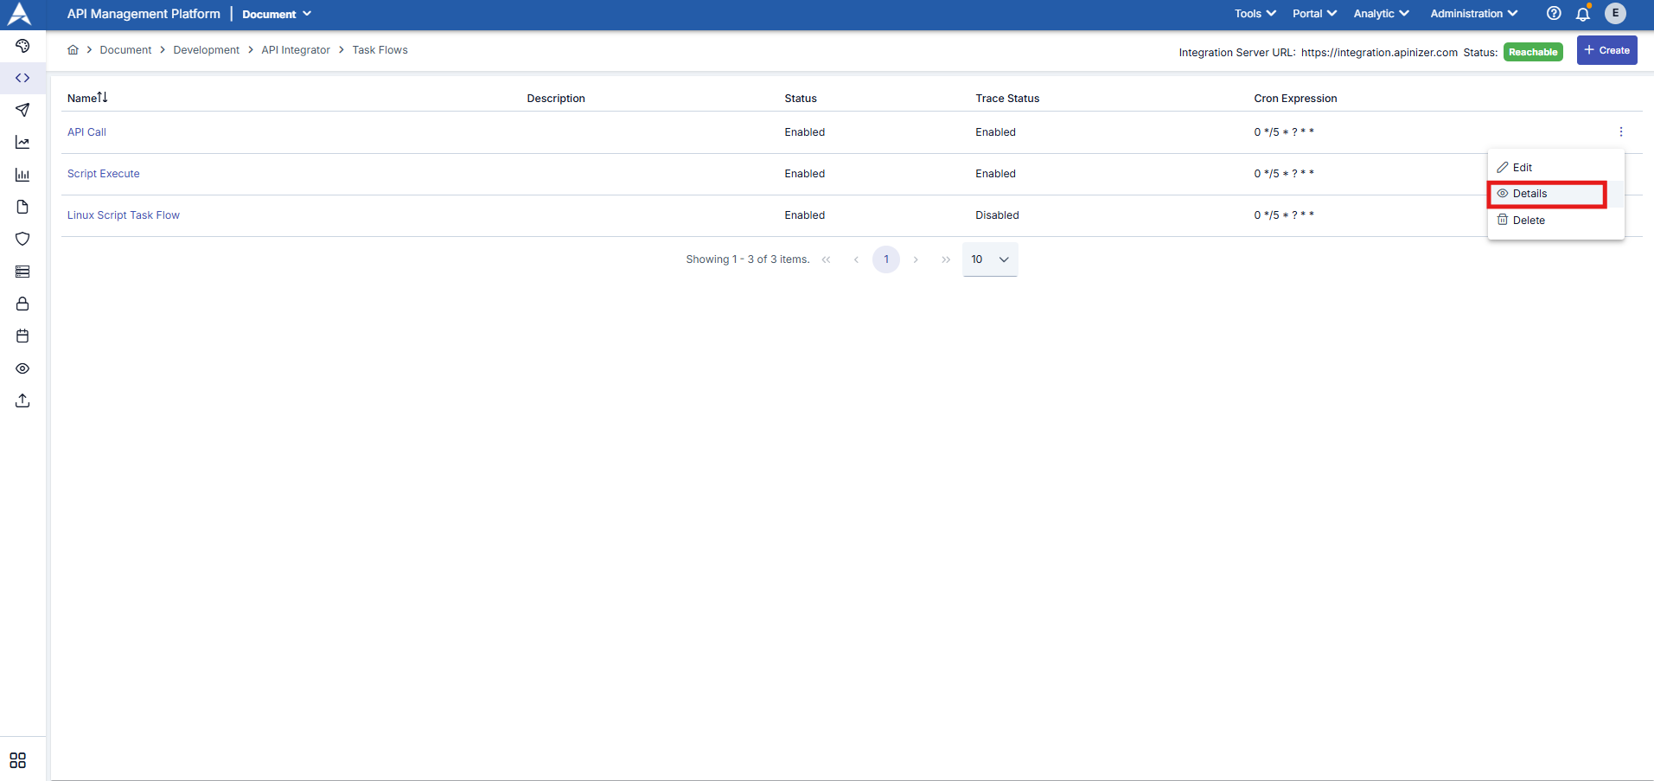Click the eye monitoring sidebar icon
The height and width of the screenshot is (781, 1654).
pos(22,368)
